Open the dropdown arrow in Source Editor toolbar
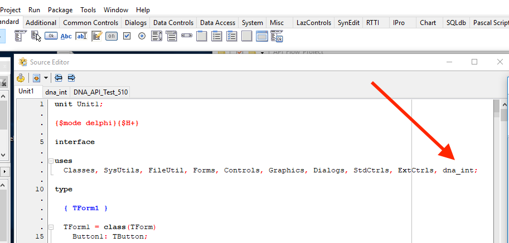 [46, 78]
